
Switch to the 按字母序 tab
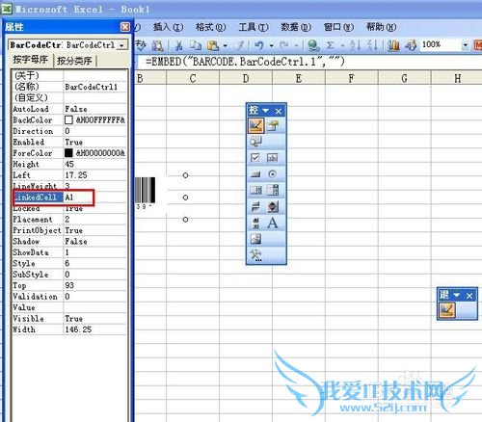[x=31, y=60]
